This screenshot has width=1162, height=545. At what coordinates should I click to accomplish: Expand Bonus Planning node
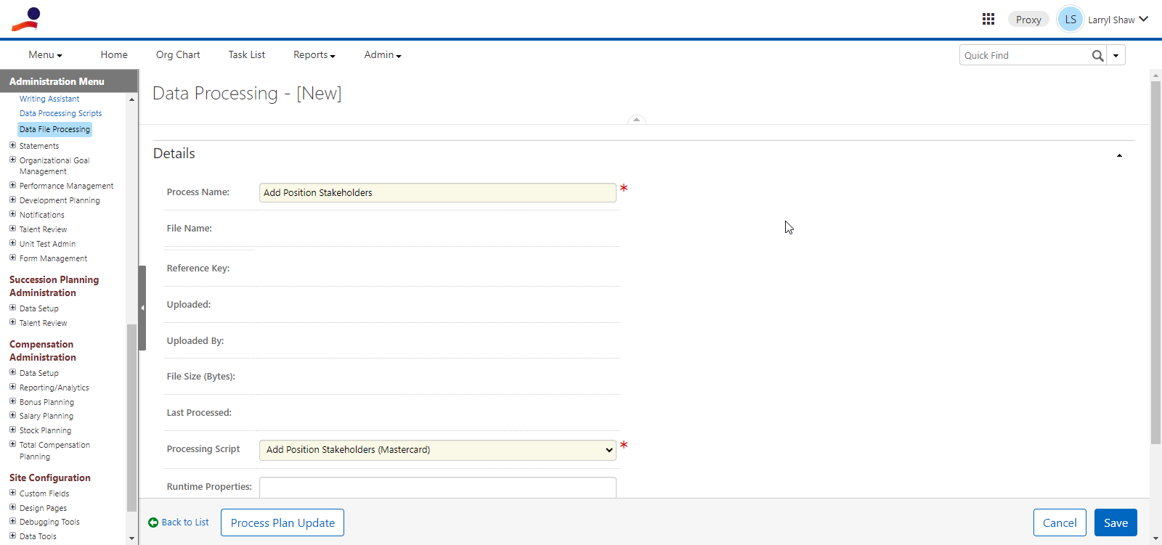(x=12, y=401)
